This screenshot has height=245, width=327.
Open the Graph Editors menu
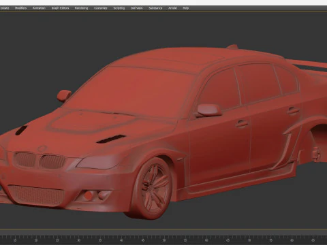click(60, 8)
